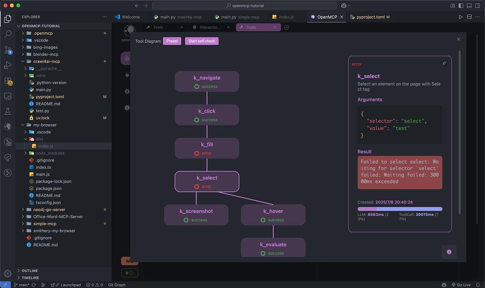Screen dimensions: 485x288
Task: Click the Run triangle in the editor title bar
Action: tap(461, 17)
